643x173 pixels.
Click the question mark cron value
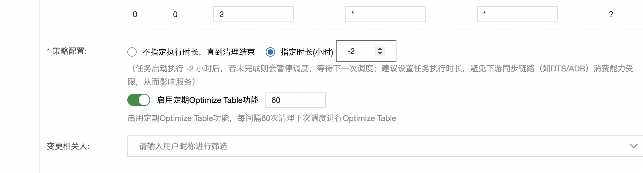tap(611, 14)
